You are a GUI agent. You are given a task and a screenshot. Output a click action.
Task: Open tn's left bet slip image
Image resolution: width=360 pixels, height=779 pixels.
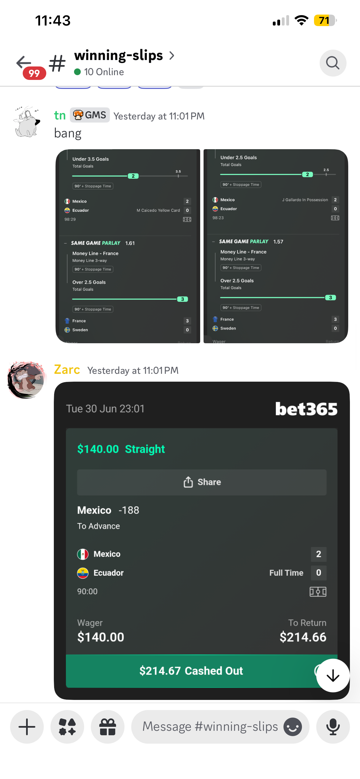[x=128, y=246]
